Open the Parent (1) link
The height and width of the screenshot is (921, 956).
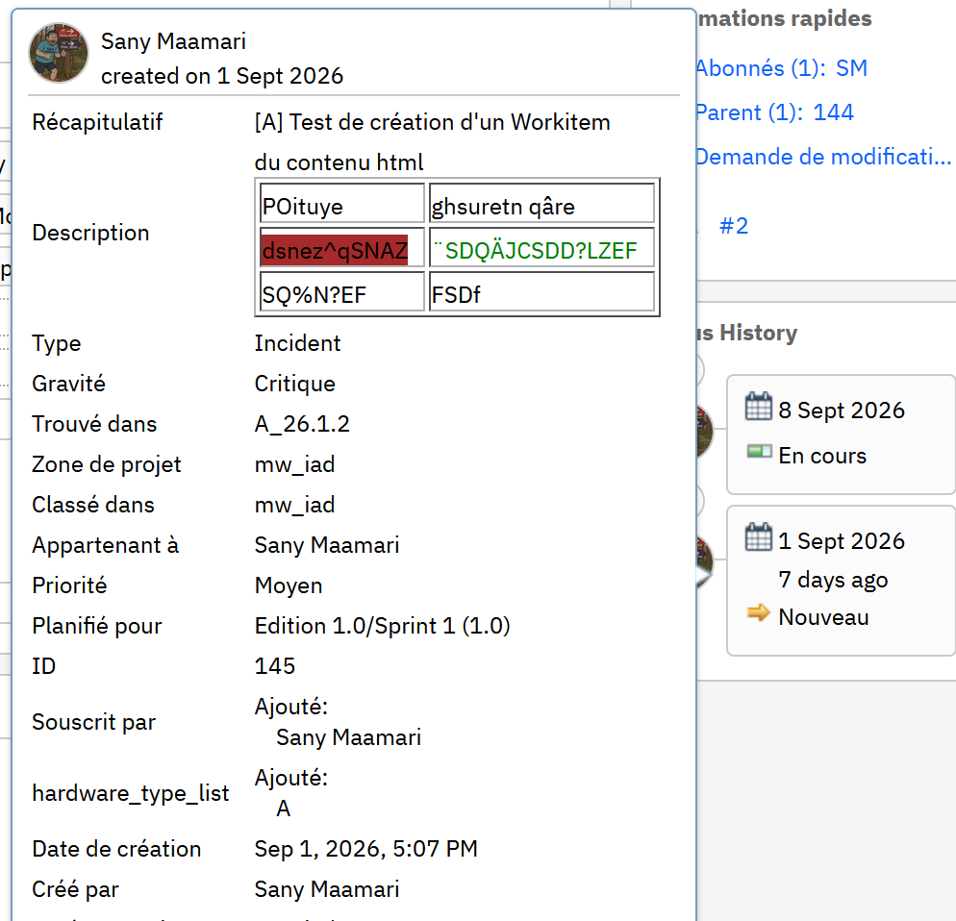749,112
